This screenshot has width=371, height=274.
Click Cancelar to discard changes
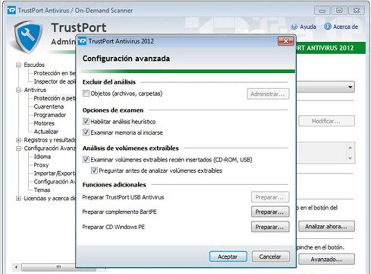pyautogui.click(x=270, y=256)
